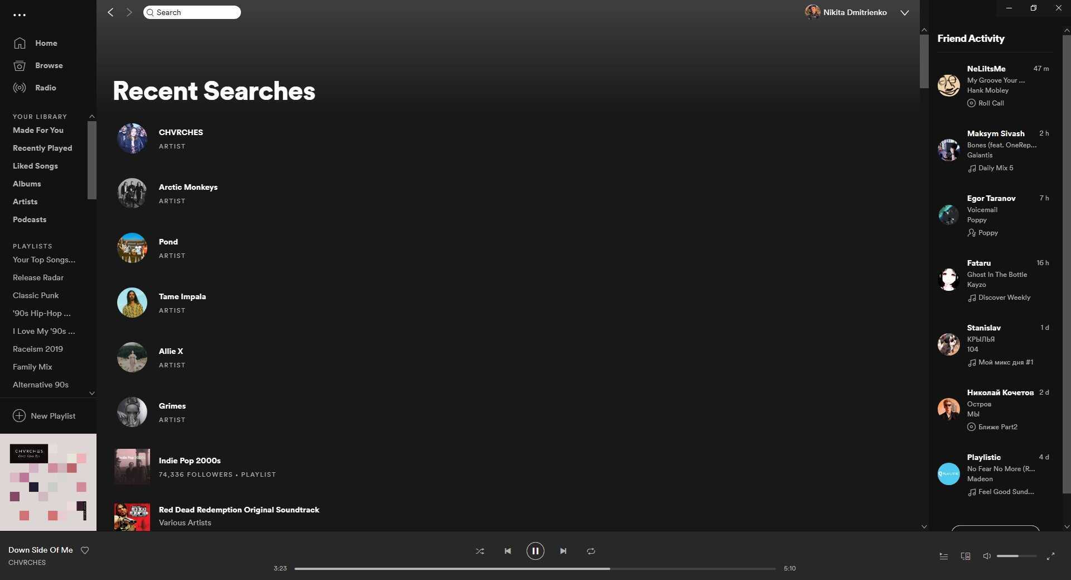Open Indie Pop 2000s playlist result
1071x580 pixels.
(x=190, y=461)
